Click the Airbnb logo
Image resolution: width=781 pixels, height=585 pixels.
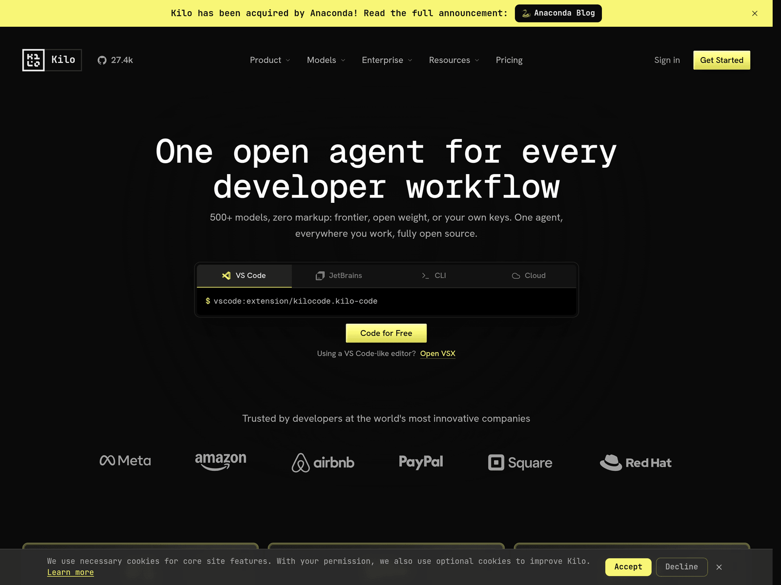pyautogui.click(x=323, y=463)
